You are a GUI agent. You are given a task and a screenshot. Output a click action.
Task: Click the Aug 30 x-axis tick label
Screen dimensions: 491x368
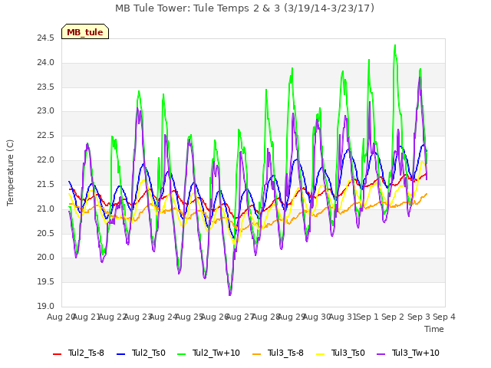(x=317, y=317)
